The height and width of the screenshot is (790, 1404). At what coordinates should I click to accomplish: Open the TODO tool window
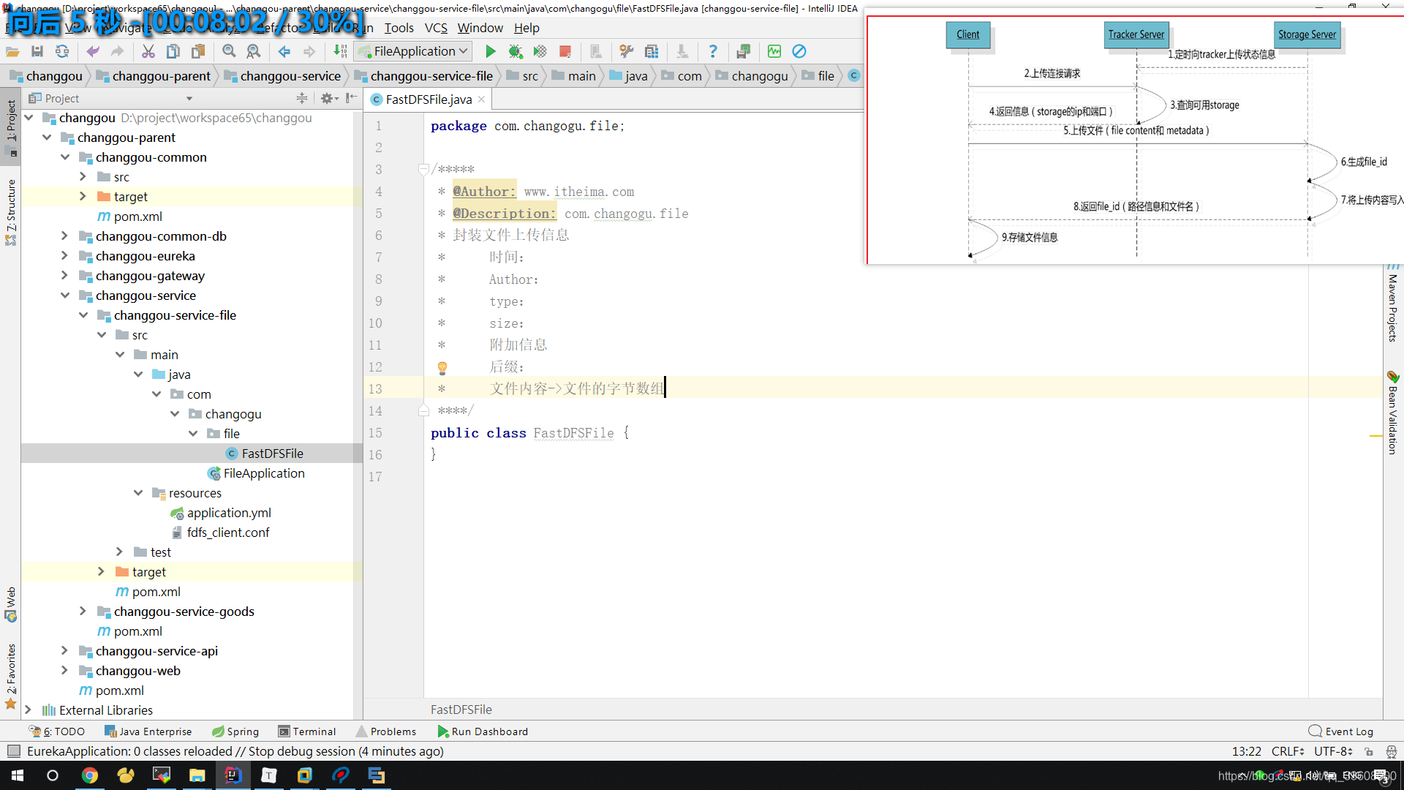coord(57,731)
